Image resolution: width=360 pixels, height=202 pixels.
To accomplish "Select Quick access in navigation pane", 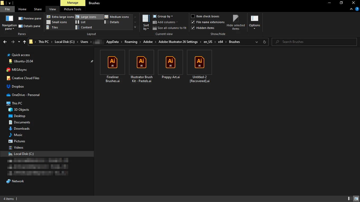I will point(21,55).
